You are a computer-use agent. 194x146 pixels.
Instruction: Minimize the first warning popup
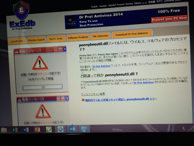coord(56,50)
